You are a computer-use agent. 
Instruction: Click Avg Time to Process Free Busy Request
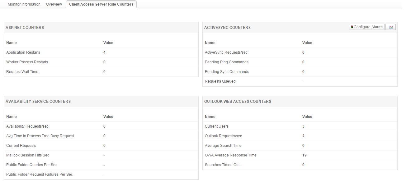tap(40, 136)
